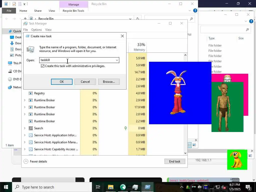This screenshot has height=192, width=256.
Task: Switch to details view in Recycle Bin
Action: coord(189,145)
